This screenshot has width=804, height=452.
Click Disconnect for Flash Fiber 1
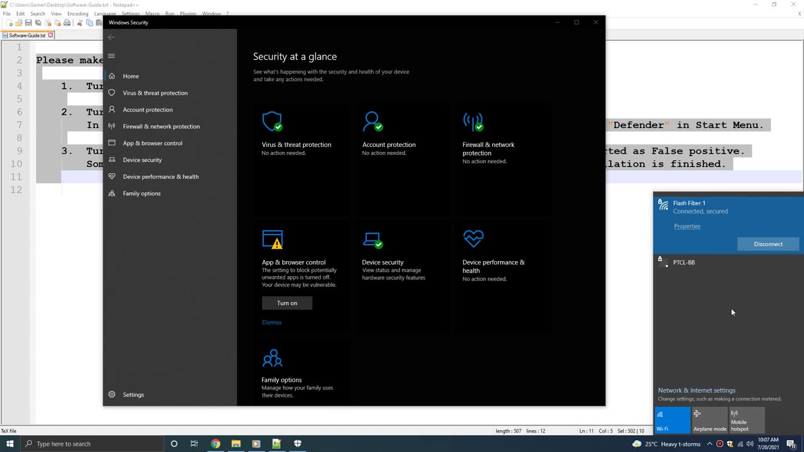[x=768, y=244]
